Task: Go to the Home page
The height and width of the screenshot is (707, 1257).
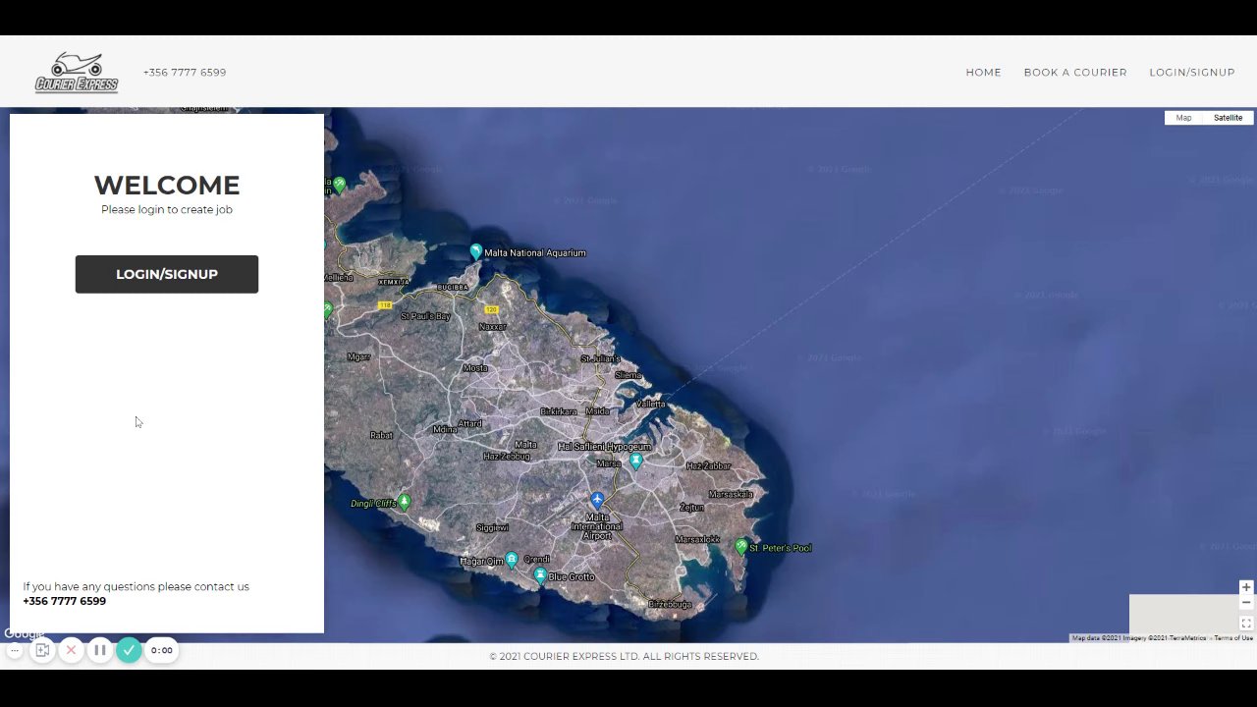Action: [983, 73]
